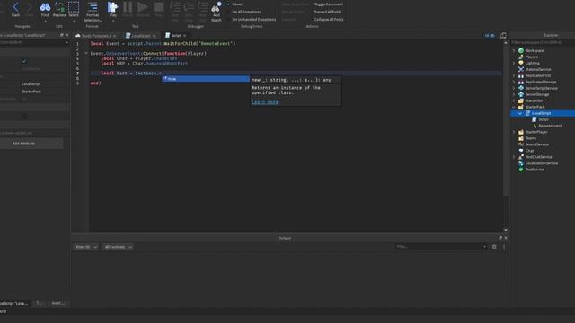The width and height of the screenshot is (575, 323).
Task: Select Players service in Explorer
Action: pos(531,57)
